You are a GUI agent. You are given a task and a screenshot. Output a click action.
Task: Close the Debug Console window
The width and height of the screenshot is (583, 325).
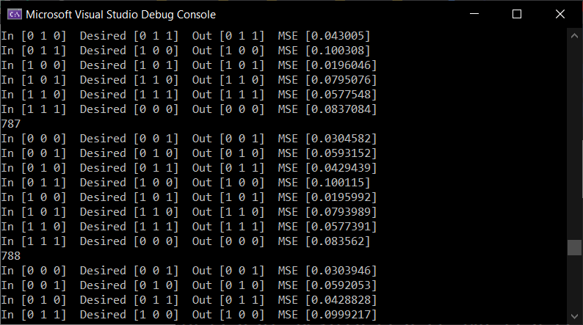click(x=560, y=14)
